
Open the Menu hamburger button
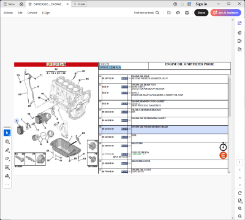(x=9, y=4)
